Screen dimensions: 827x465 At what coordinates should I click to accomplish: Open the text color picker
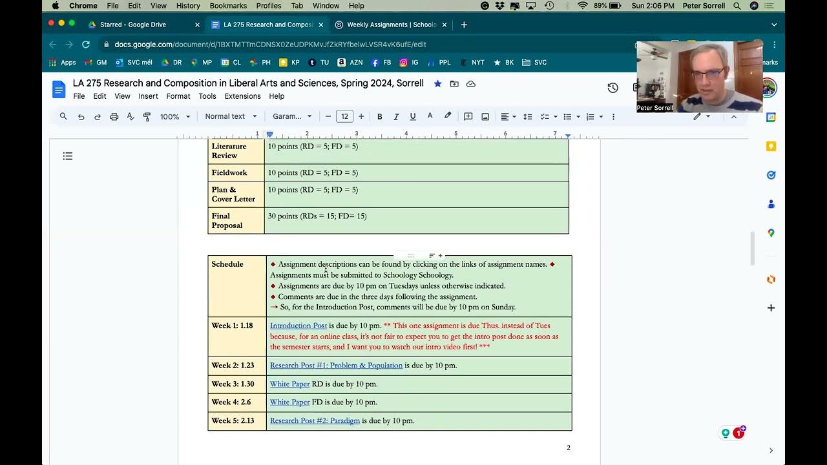(x=430, y=117)
